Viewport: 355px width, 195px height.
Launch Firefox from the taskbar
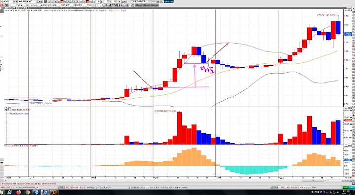19,192
